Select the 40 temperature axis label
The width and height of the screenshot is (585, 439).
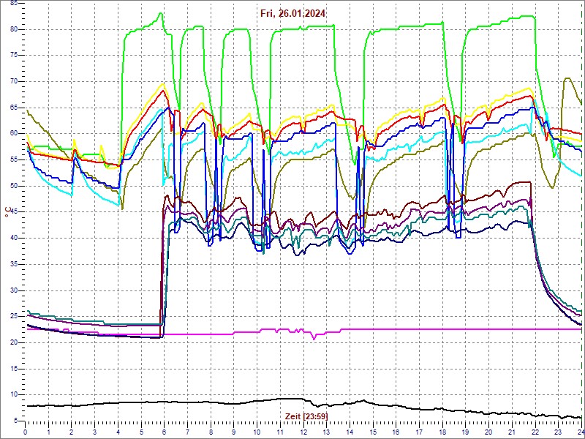13,239
